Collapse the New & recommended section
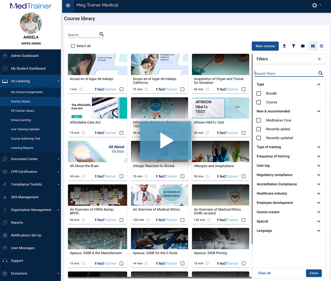The width and height of the screenshot is (331, 281). click(x=319, y=111)
